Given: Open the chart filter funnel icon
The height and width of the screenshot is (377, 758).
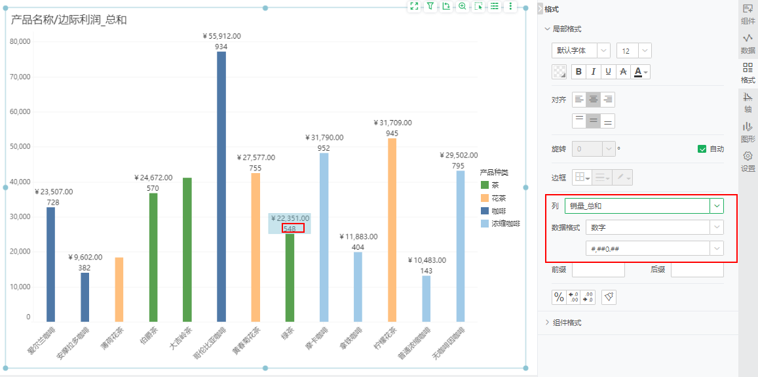Looking at the screenshot, I should pos(430,7).
